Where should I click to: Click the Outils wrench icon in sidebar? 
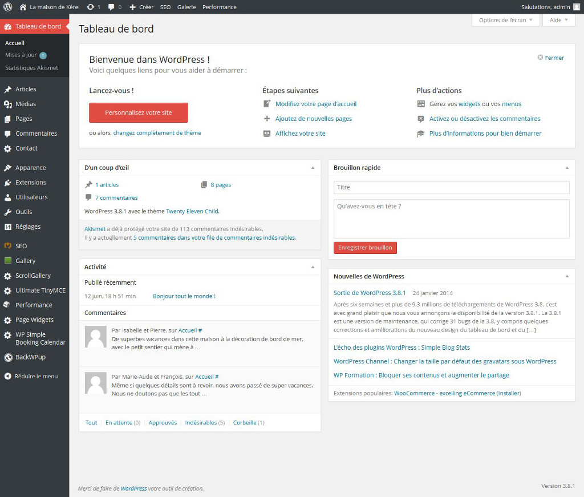tap(8, 212)
